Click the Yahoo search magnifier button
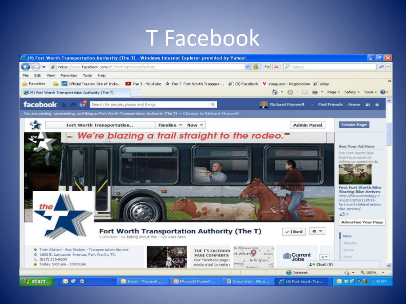 [381, 66]
